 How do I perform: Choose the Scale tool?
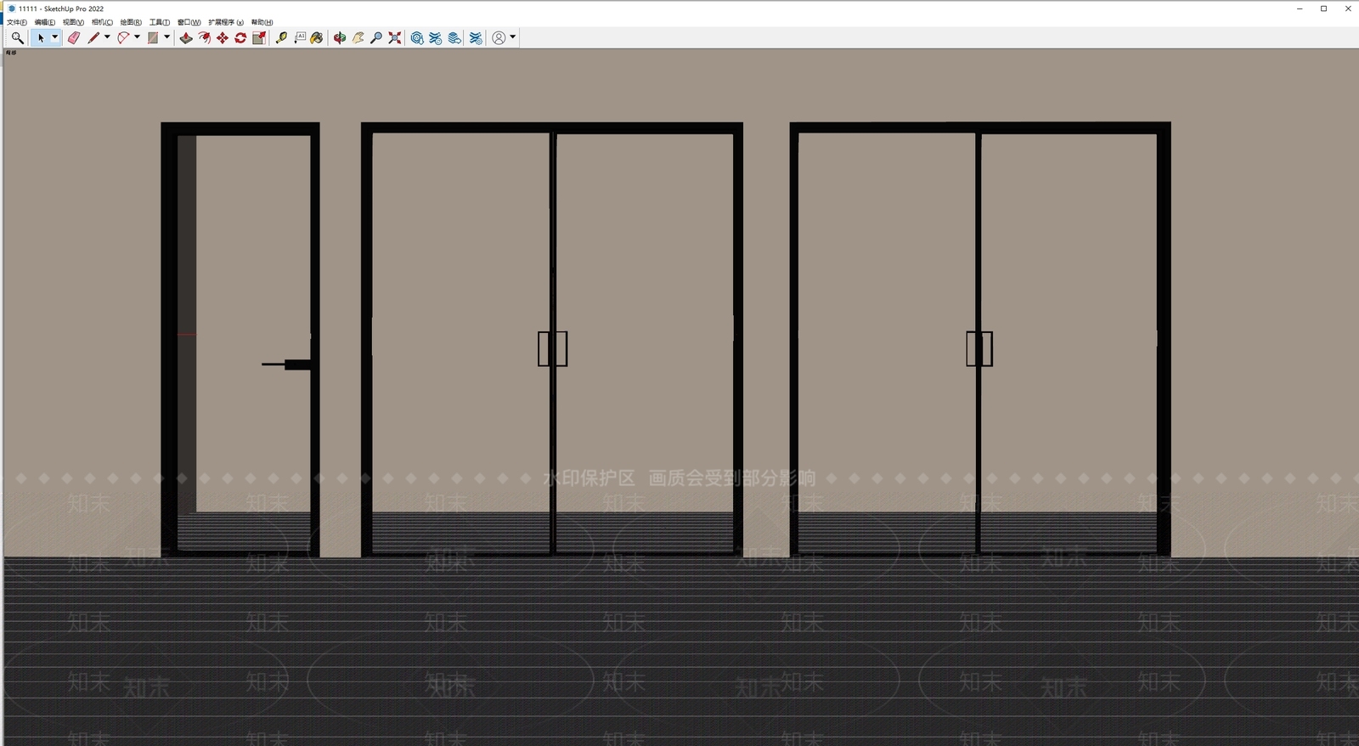coord(260,37)
